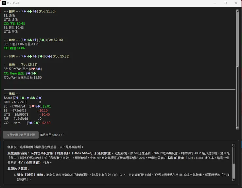The width and height of the screenshot is (242, 188).
Task: Click the showdown Pot: $5.88 header
Action: (x=21, y=65)
